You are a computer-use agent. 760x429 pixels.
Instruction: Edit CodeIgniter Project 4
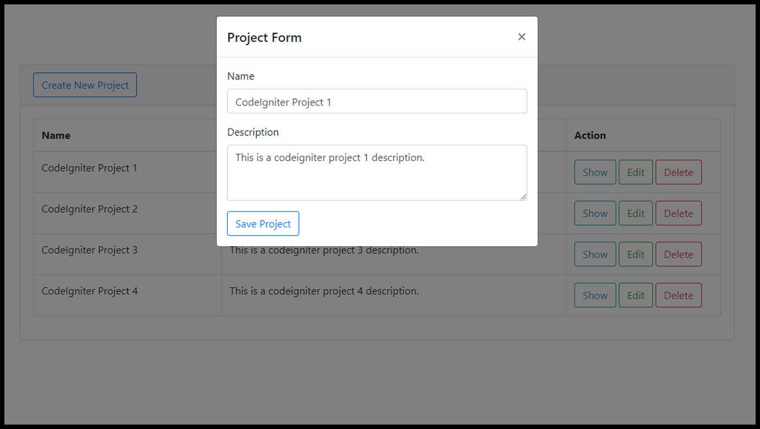tap(636, 295)
